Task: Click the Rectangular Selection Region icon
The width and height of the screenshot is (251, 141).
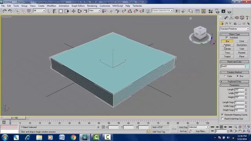Action: [61, 11]
